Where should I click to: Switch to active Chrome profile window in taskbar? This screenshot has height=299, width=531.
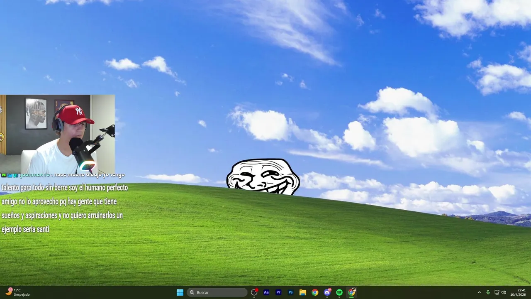[x=352, y=292]
